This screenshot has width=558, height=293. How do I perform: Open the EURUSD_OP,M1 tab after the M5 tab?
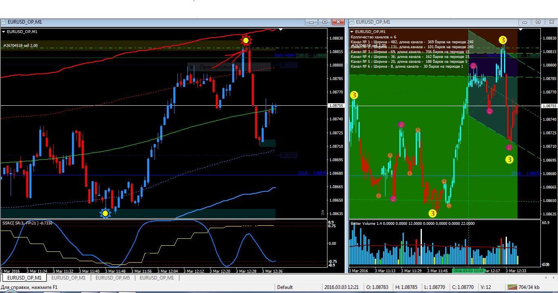tap(157, 277)
